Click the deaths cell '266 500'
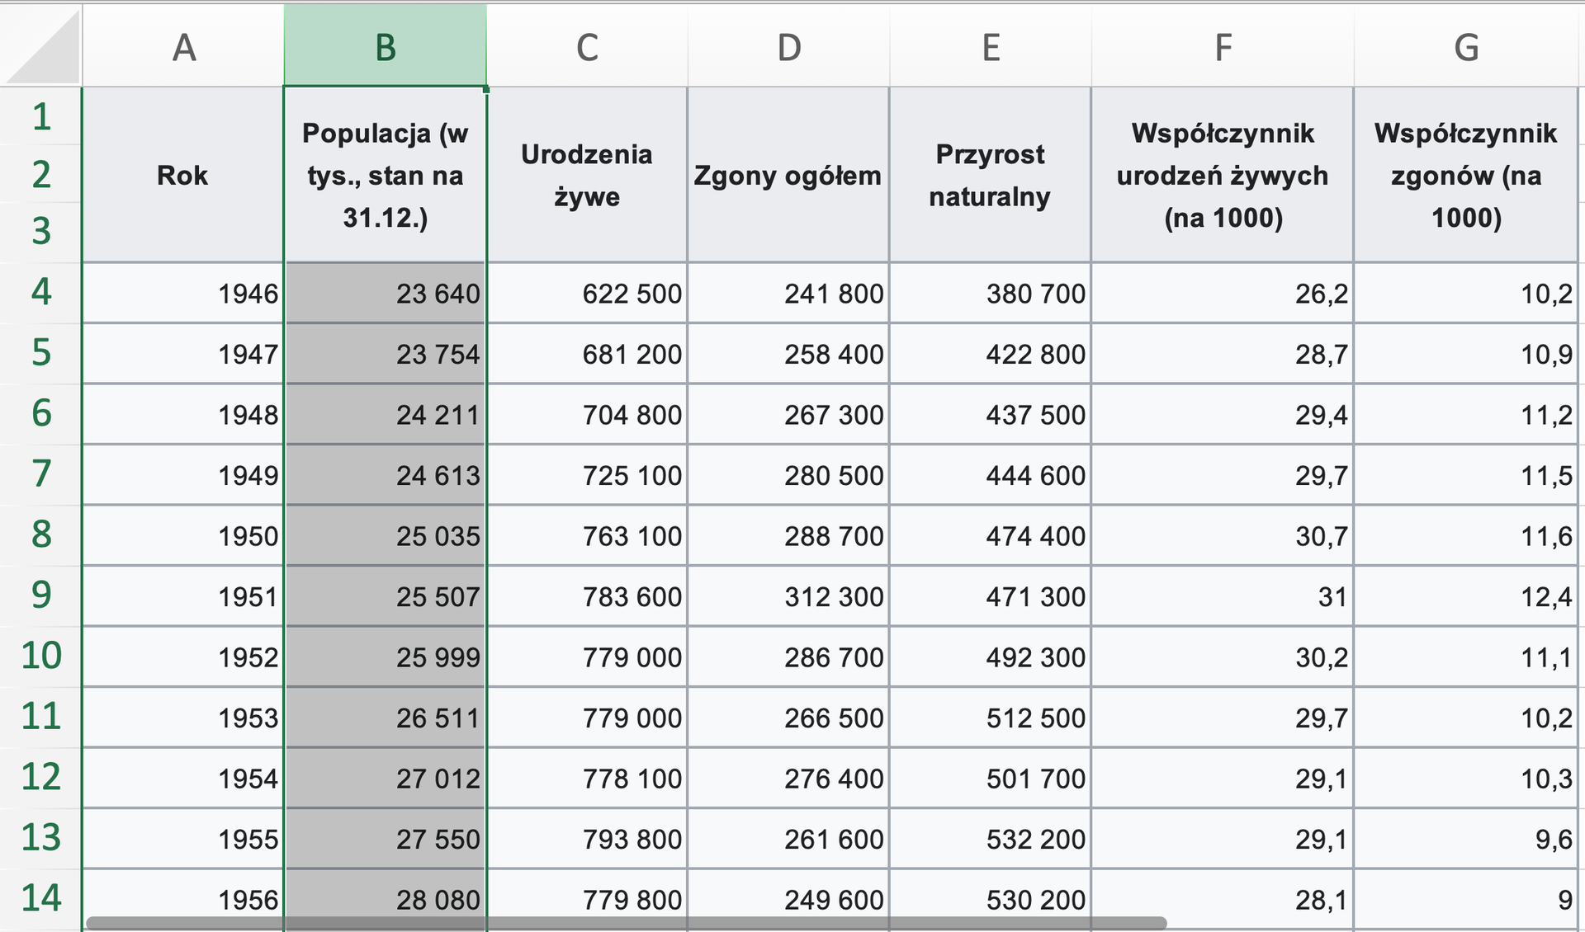Image resolution: width=1585 pixels, height=932 pixels. point(788,717)
